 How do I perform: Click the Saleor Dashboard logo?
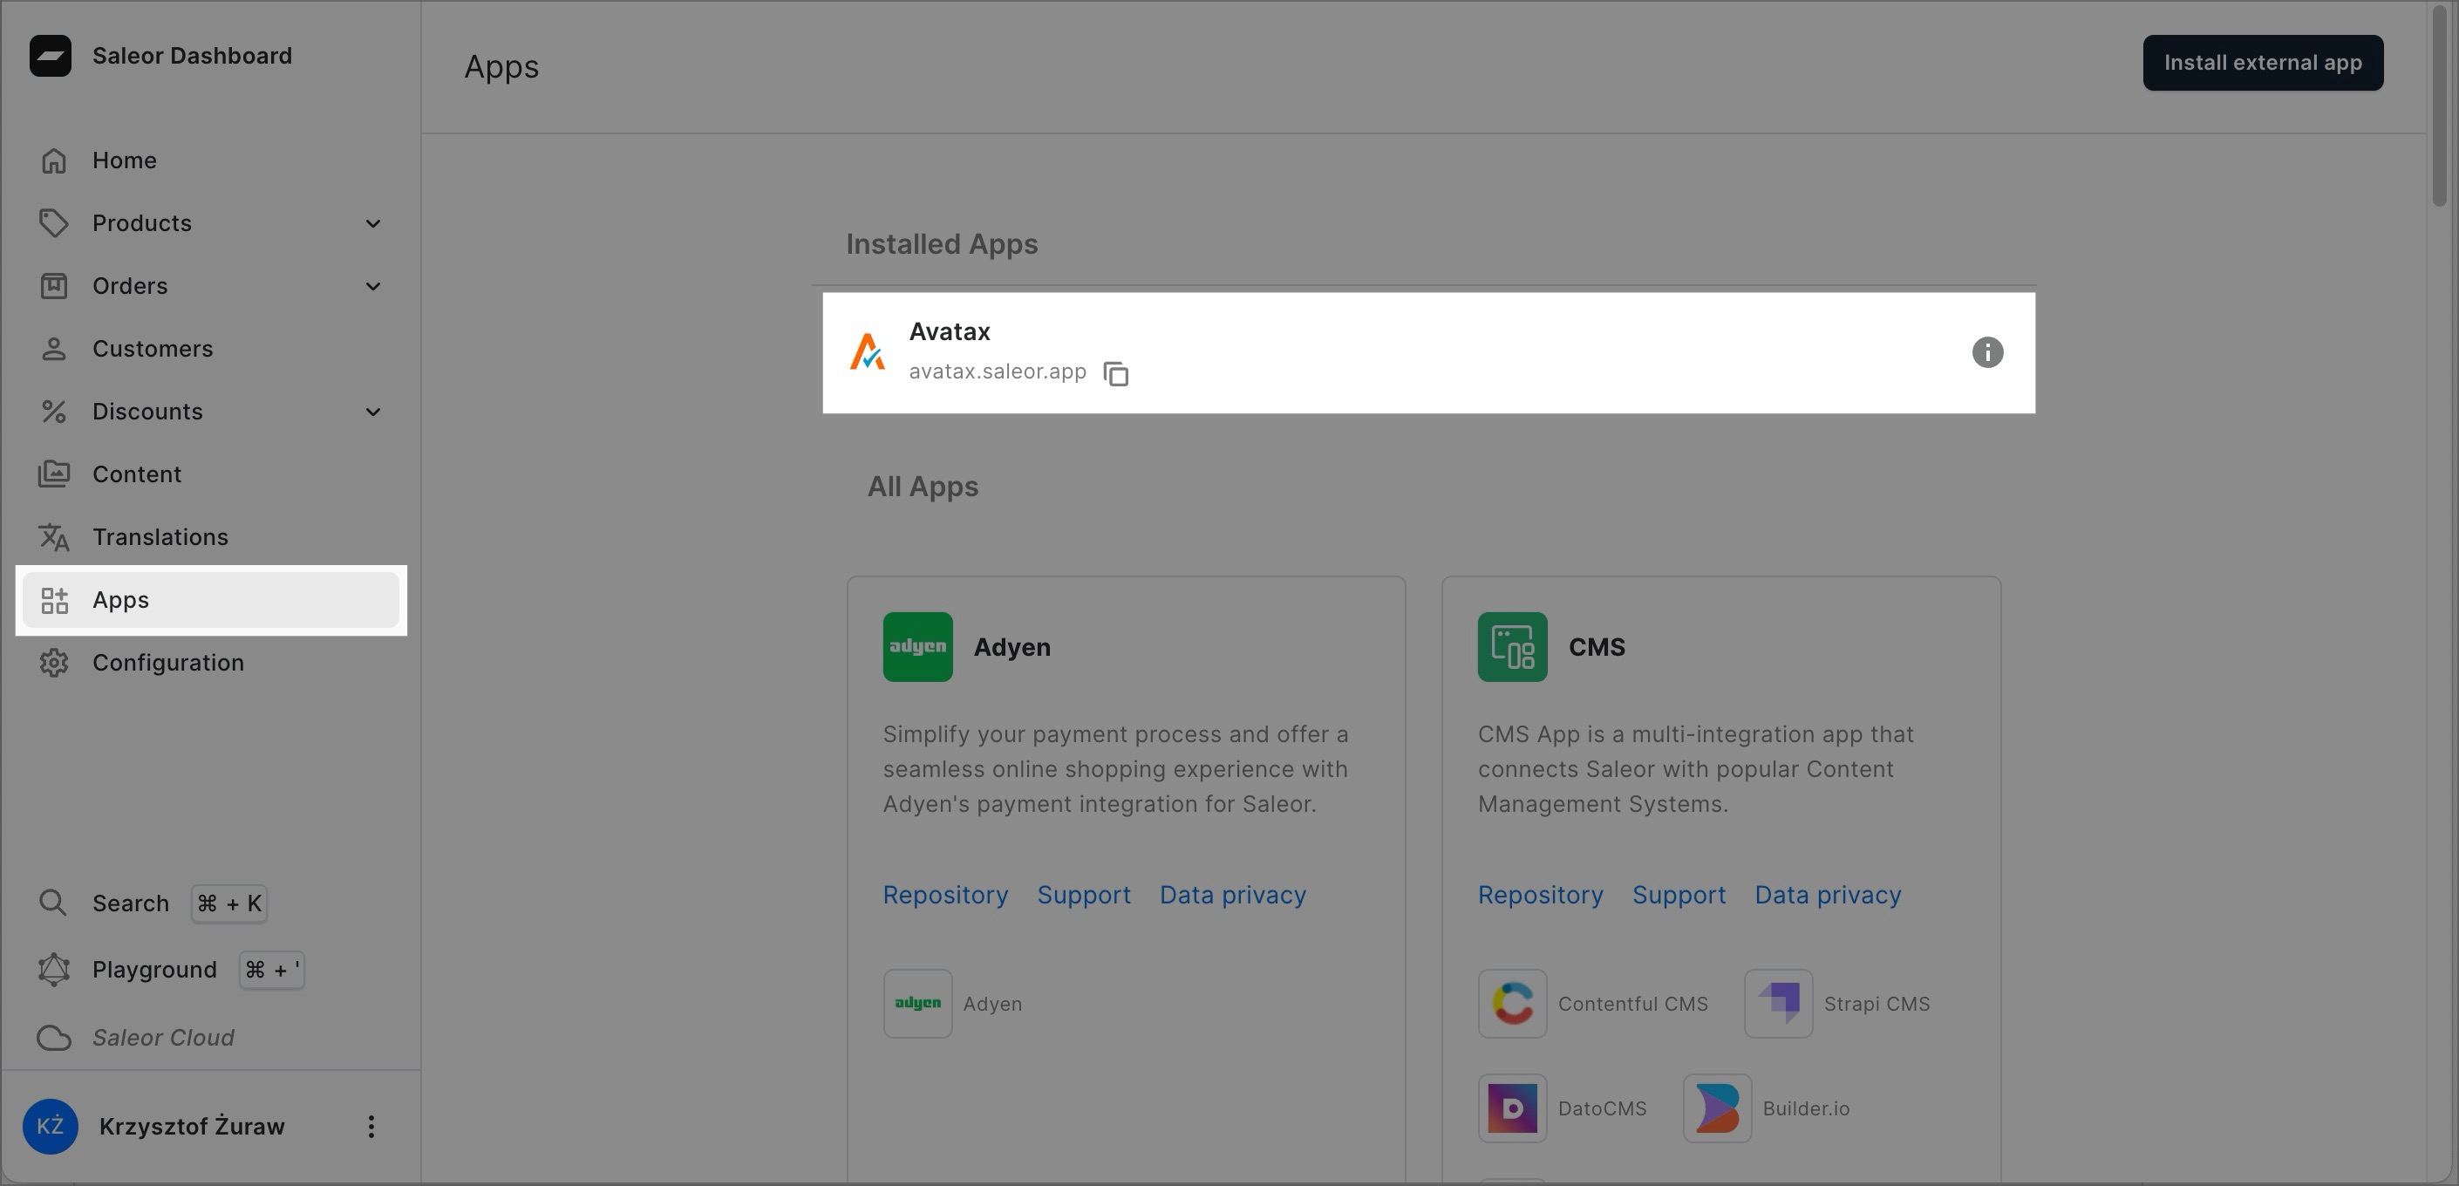pos(52,56)
